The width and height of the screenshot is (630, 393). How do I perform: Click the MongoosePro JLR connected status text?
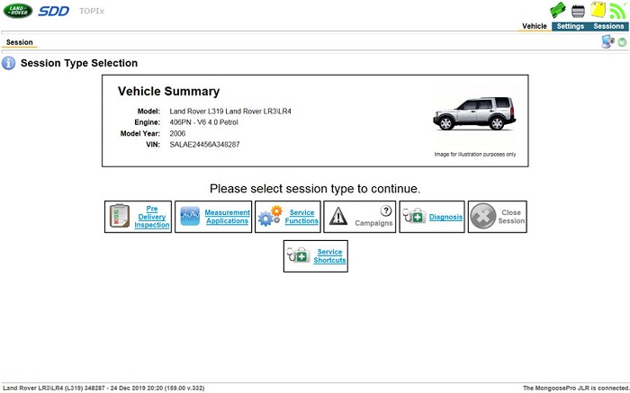pyautogui.click(x=575, y=389)
